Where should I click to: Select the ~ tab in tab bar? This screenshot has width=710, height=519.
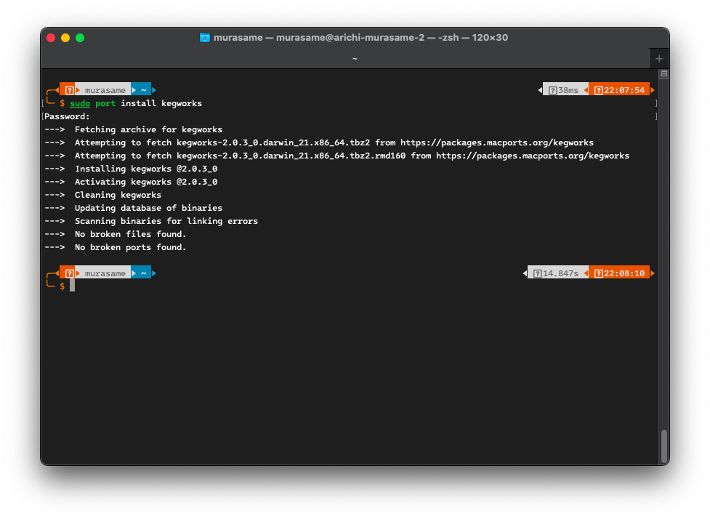355,59
